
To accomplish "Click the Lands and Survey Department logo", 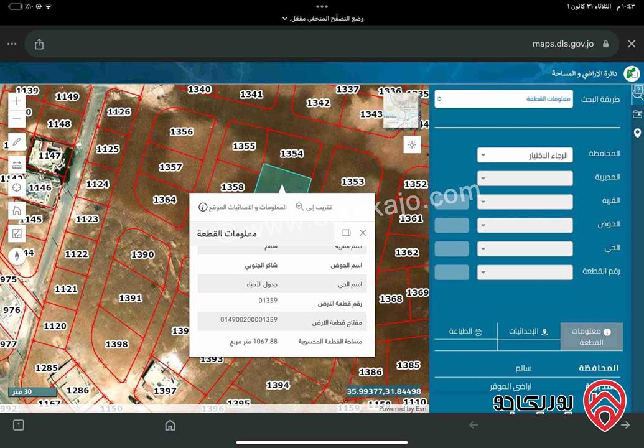I will (x=632, y=73).
